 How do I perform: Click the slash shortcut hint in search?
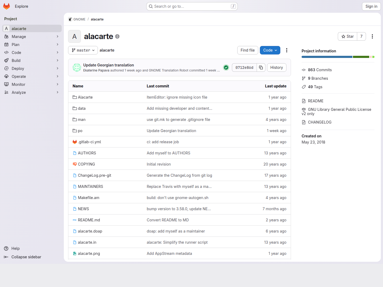click(233, 6)
